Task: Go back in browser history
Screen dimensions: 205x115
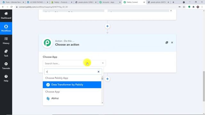Action: tap(3, 7)
